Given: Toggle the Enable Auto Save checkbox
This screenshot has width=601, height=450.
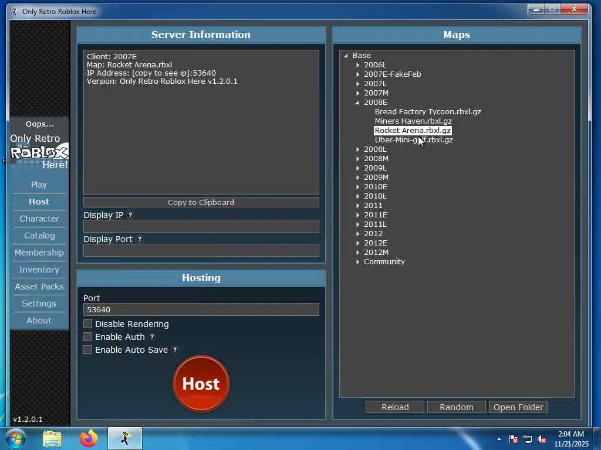Looking at the screenshot, I should tap(88, 350).
